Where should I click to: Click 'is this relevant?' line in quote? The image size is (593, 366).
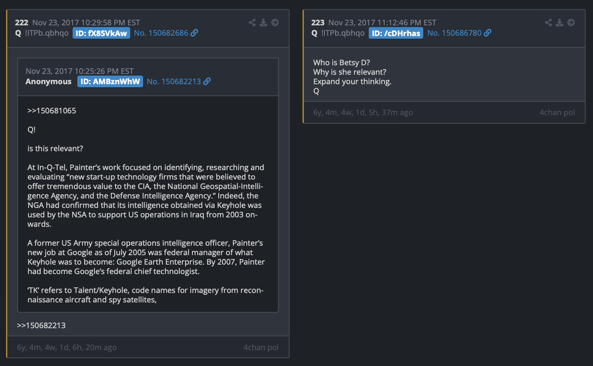point(55,149)
